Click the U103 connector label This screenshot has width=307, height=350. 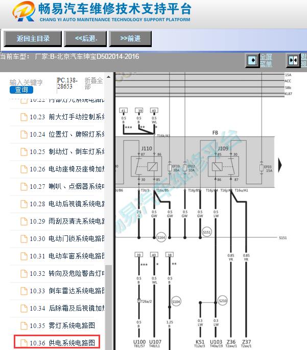pos(216,342)
